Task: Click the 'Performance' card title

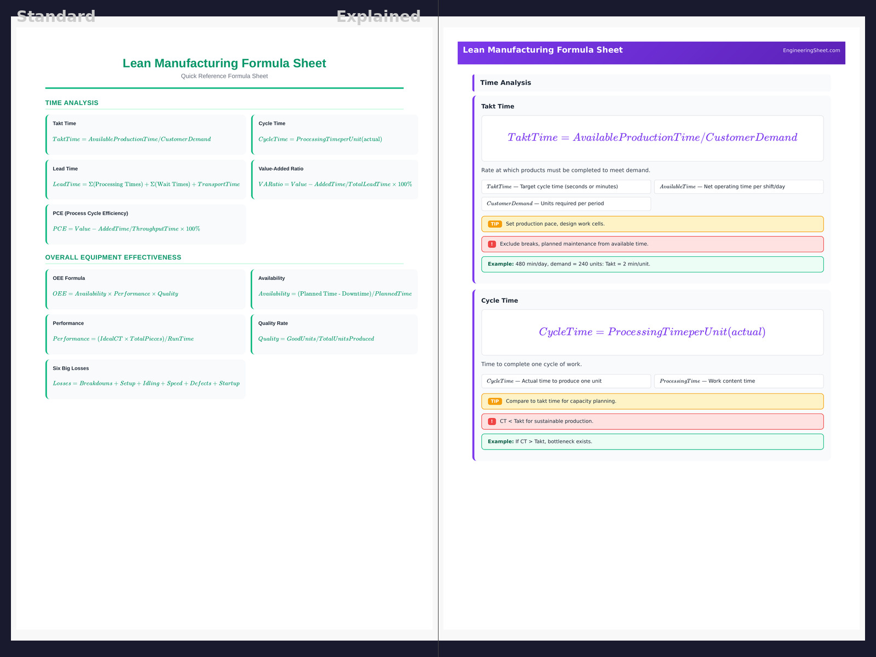Action: (68, 324)
